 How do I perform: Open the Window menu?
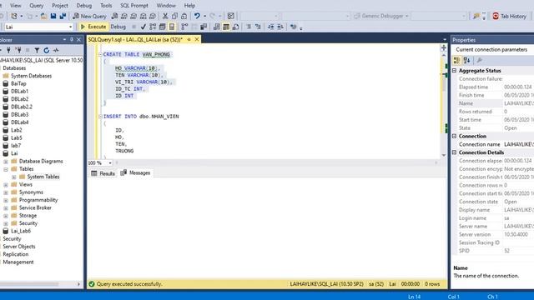[x=166, y=6]
